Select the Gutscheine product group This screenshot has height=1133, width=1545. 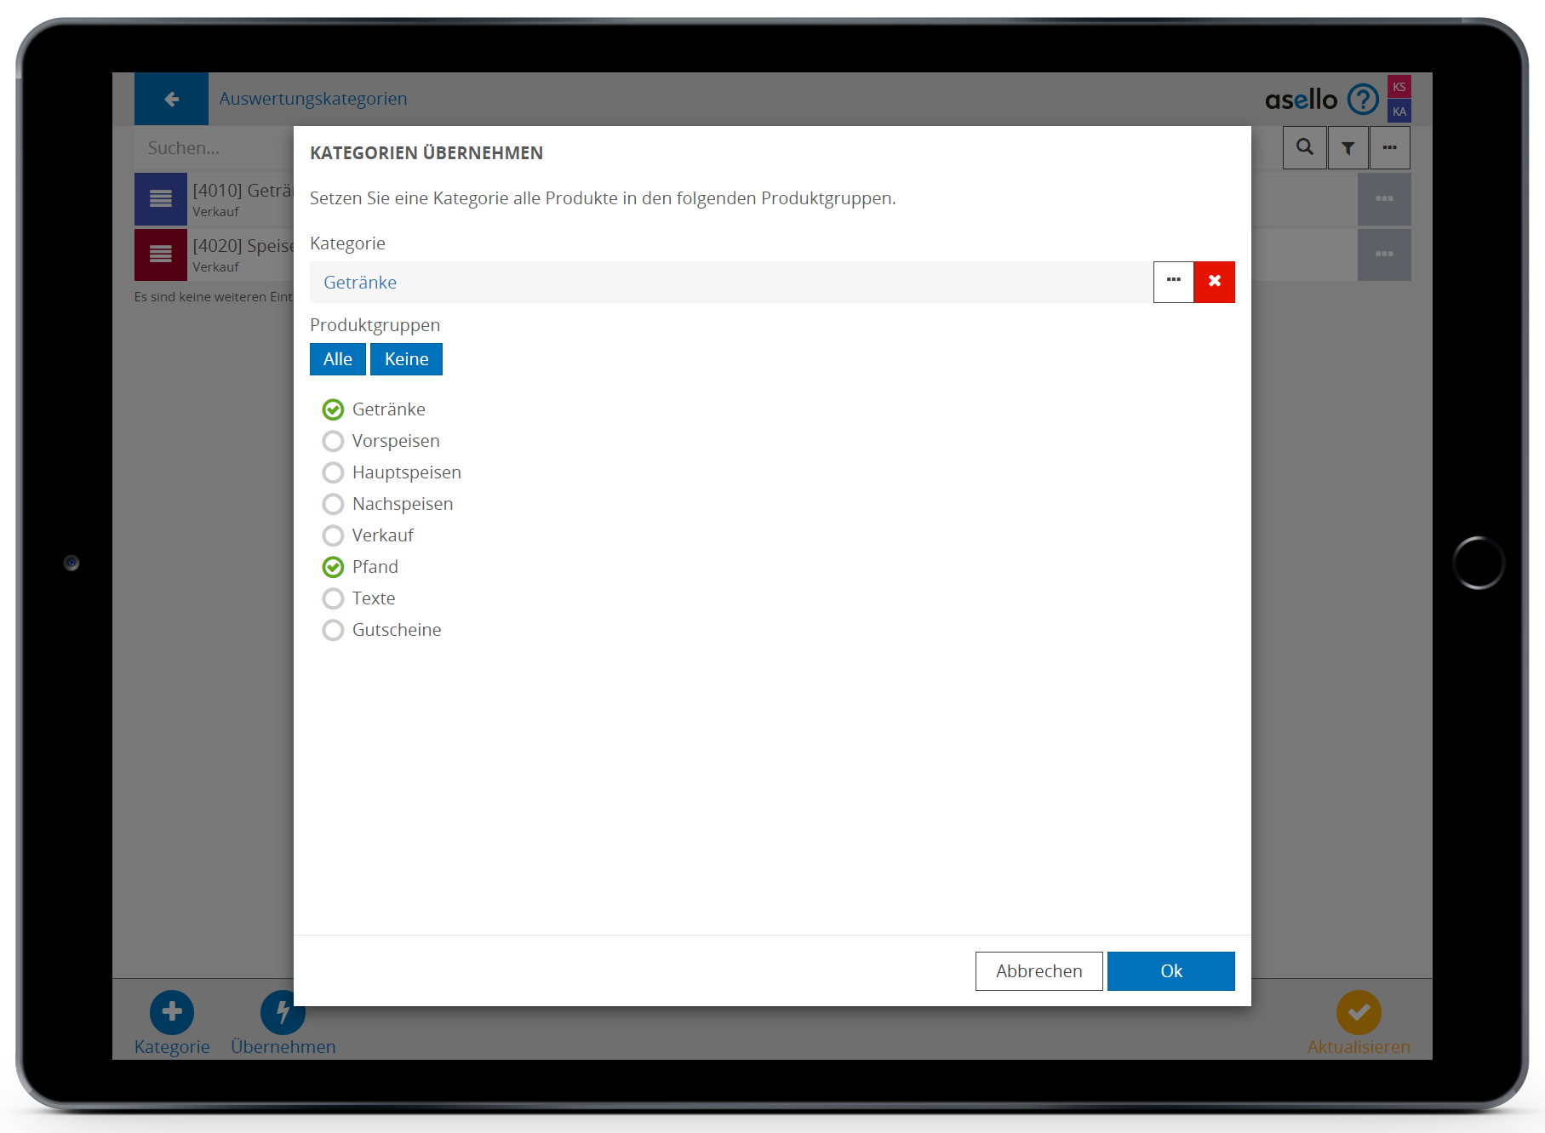(x=333, y=630)
